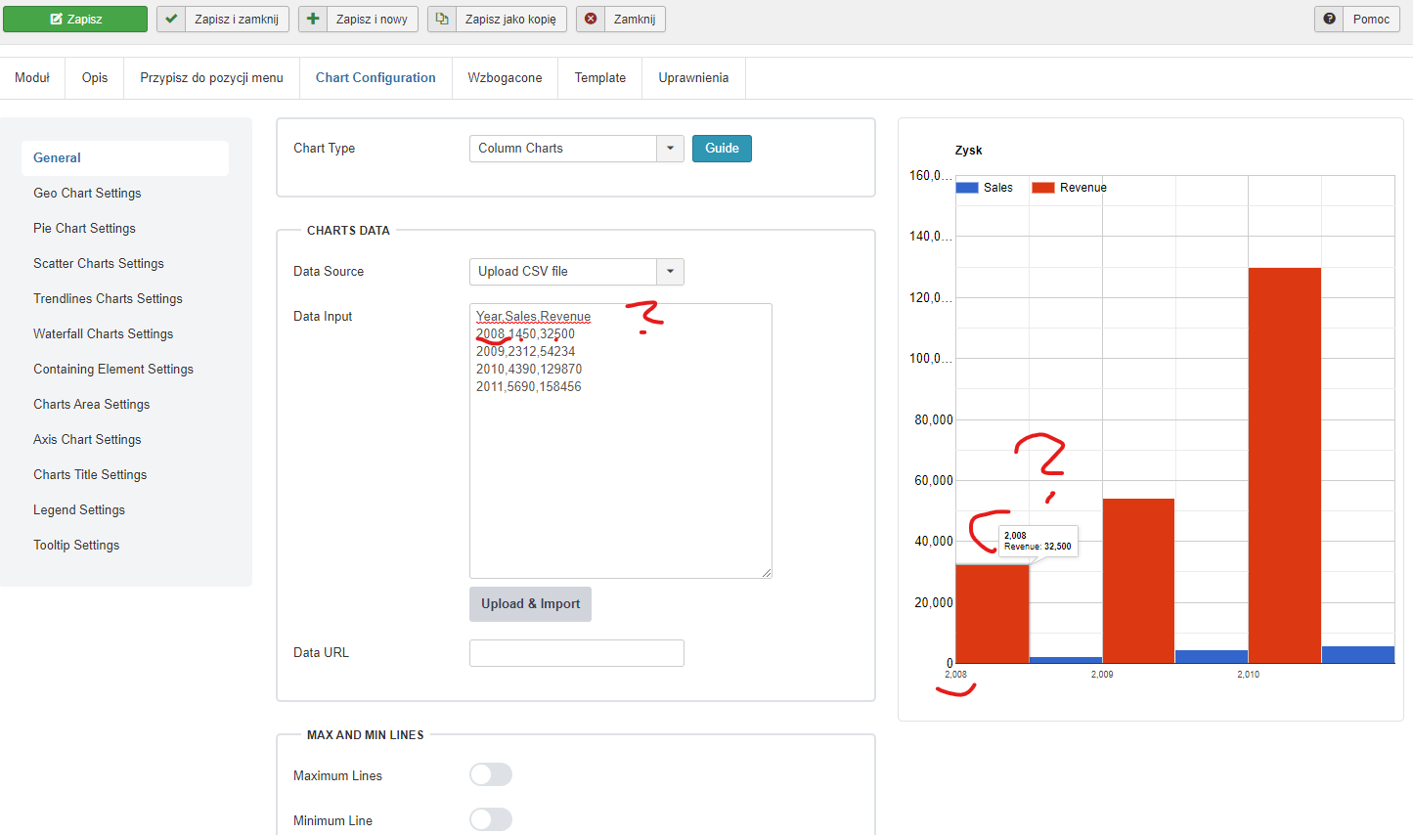Open the Data Source dropdown arrow
This screenshot has width=1413, height=835.
pyautogui.click(x=670, y=272)
